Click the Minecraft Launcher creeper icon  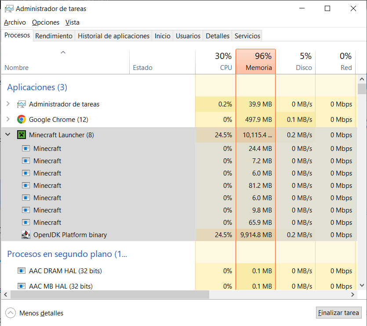(x=22, y=135)
